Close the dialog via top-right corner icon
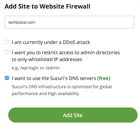The height and width of the screenshot is (125, 140). (138, 0)
